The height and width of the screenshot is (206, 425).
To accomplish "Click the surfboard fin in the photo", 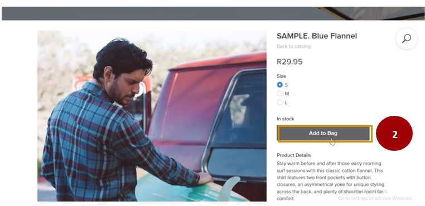I will click(228, 189).
